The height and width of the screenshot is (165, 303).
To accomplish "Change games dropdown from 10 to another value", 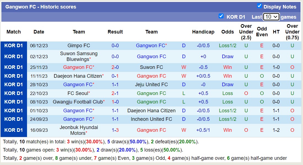I will click(271, 17).
